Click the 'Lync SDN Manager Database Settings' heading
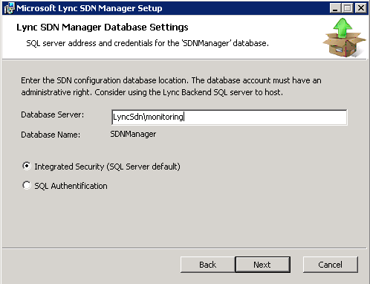The width and height of the screenshot is (370, 284). coord(103,28)
